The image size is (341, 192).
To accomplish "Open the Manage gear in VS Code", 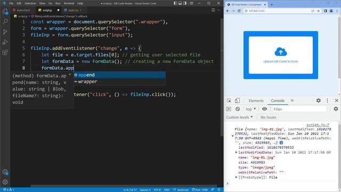I will coord(5,182).
